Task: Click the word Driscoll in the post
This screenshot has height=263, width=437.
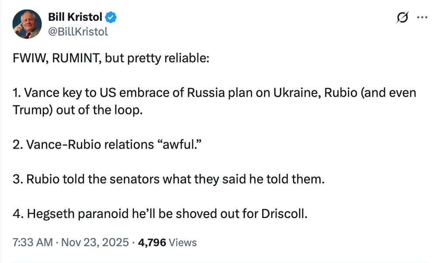Action: tap(284, 214)
